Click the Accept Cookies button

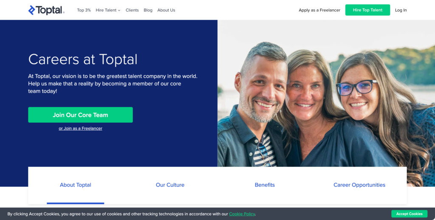(409, 214)
